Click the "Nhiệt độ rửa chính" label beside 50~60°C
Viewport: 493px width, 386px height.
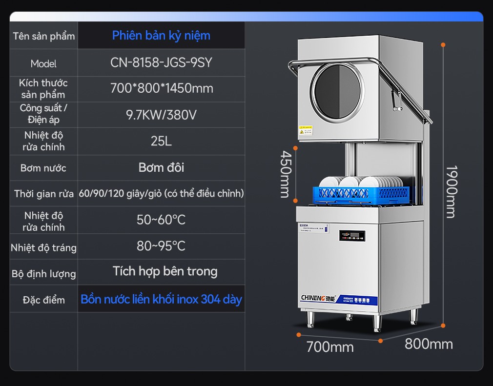[43, 221]
